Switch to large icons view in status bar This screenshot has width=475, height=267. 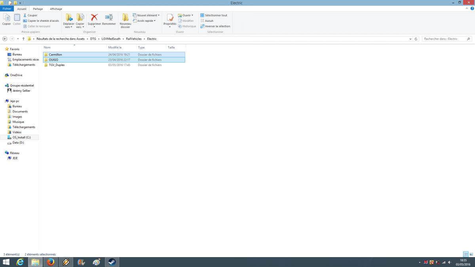[471, 254]
